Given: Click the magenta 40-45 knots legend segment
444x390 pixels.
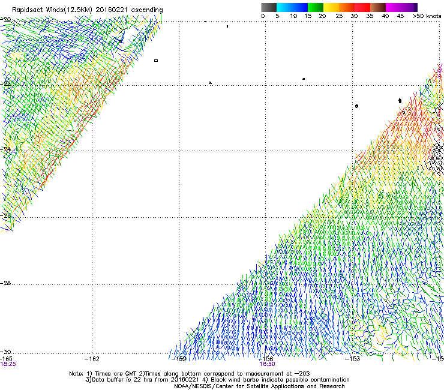Looking at the screenshot, I should pos(394,7).
